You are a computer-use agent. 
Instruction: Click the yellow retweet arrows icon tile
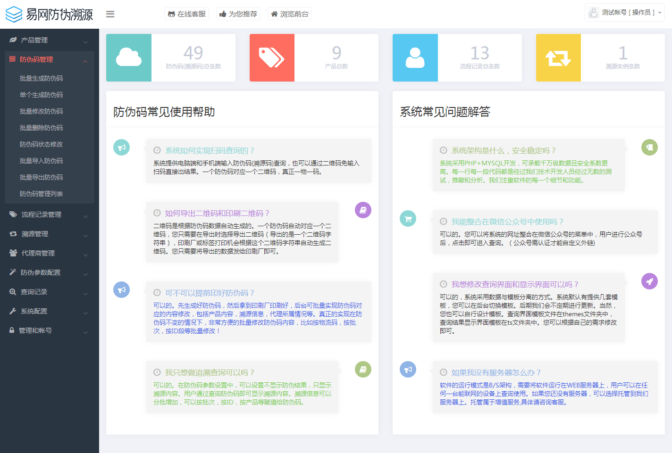[x=558, y=58]
